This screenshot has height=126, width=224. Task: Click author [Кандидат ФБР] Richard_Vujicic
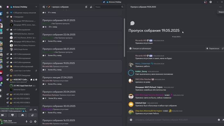coord(149,87)
